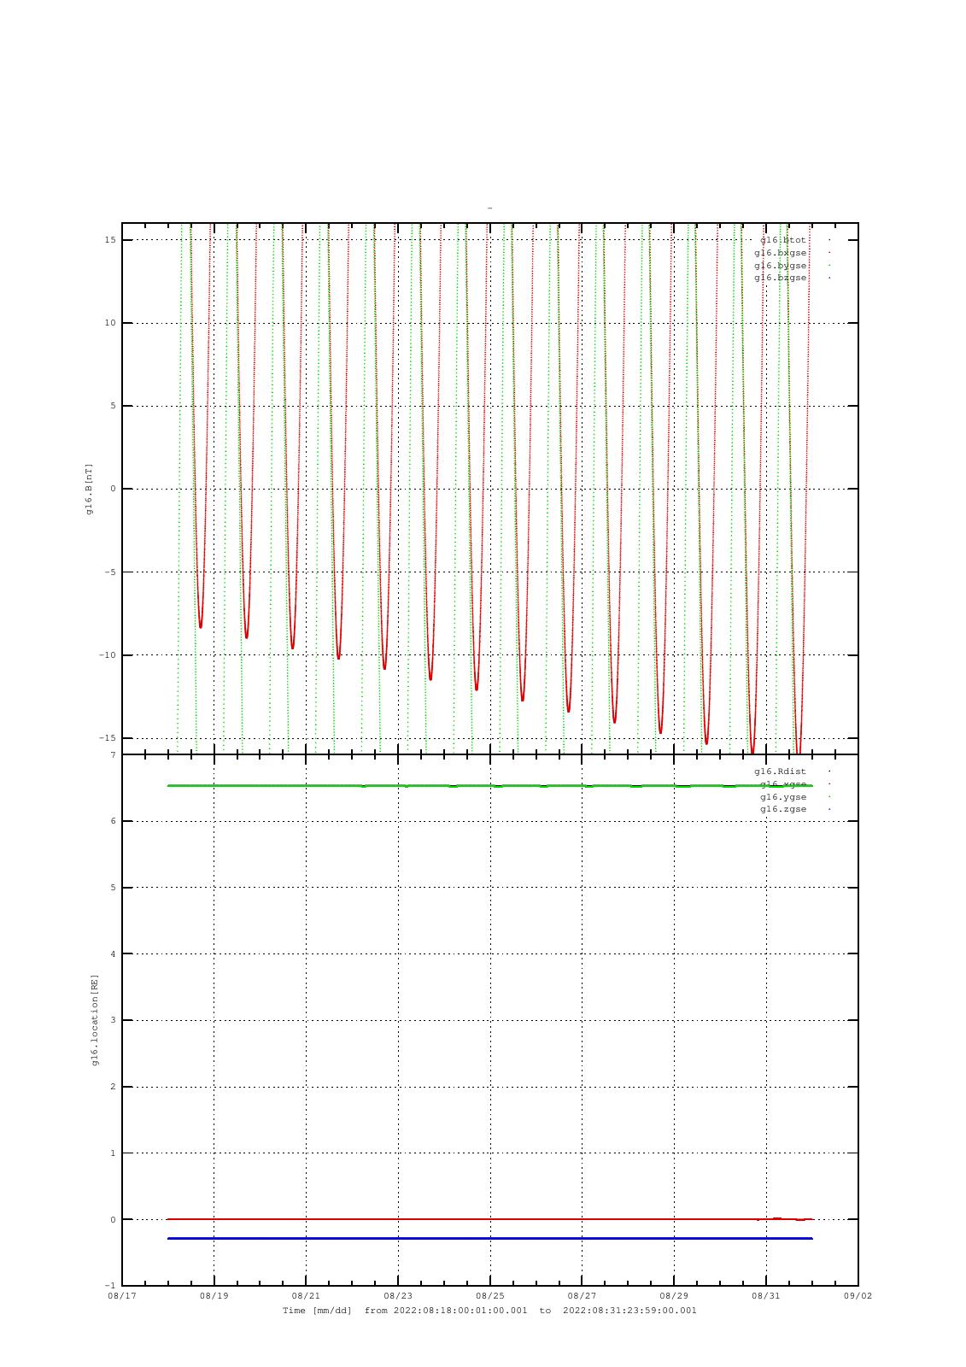Image resolution: width=966 pixels, height=1367 pixels.
Task: Pick the g16.bygse legend entry
Action: [780, 266]
